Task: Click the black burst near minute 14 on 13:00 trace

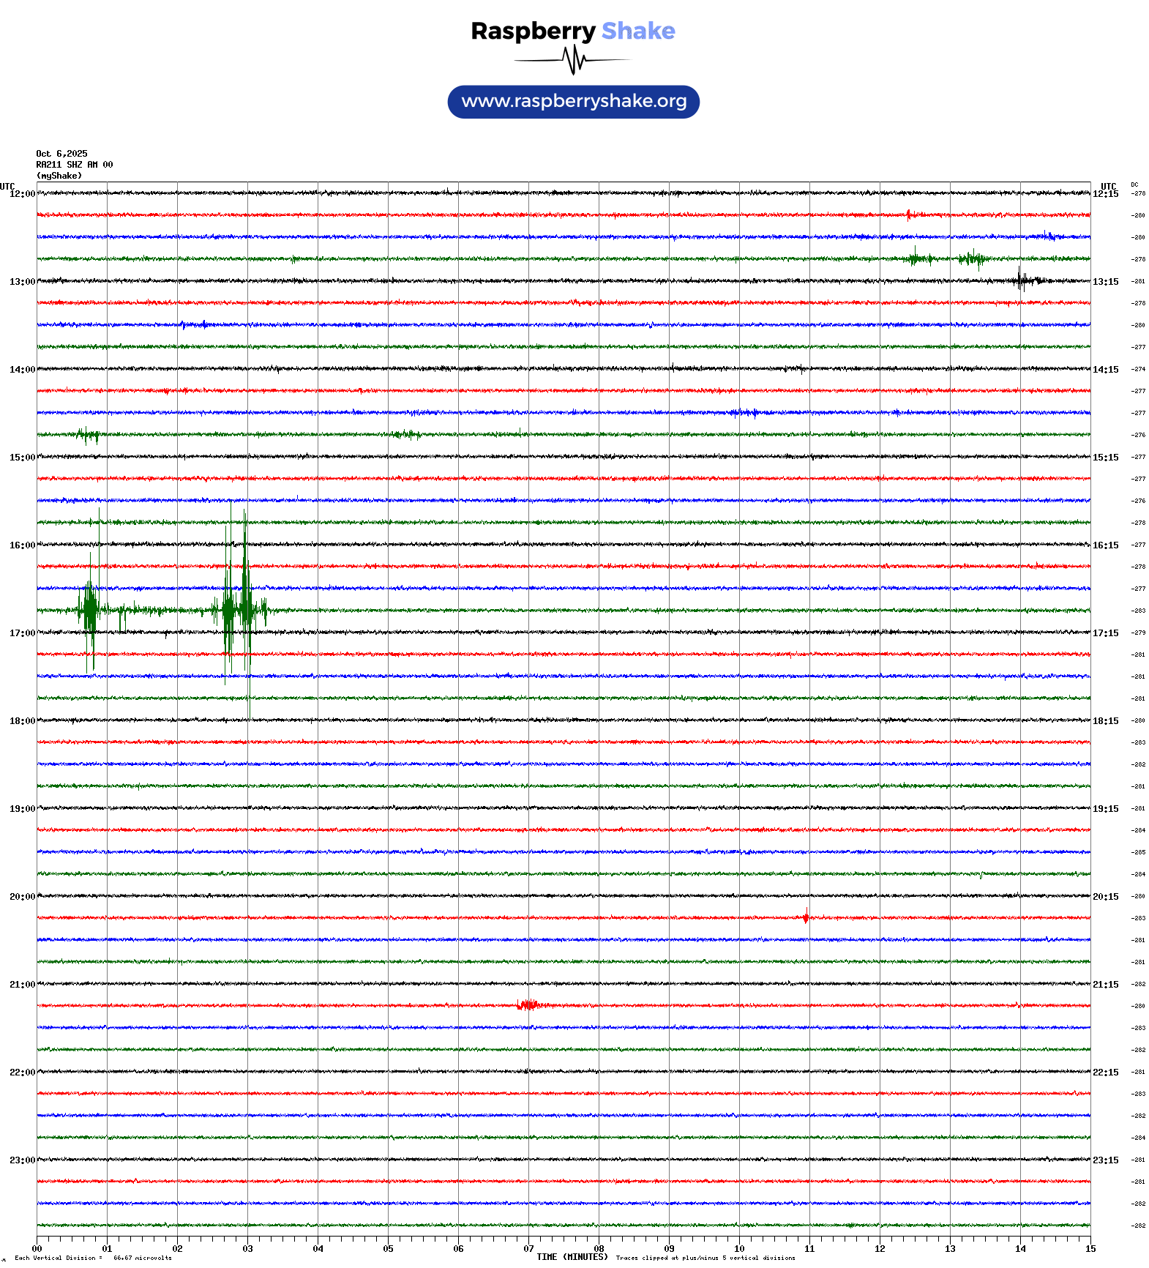Action: (x=1025, y=280)
